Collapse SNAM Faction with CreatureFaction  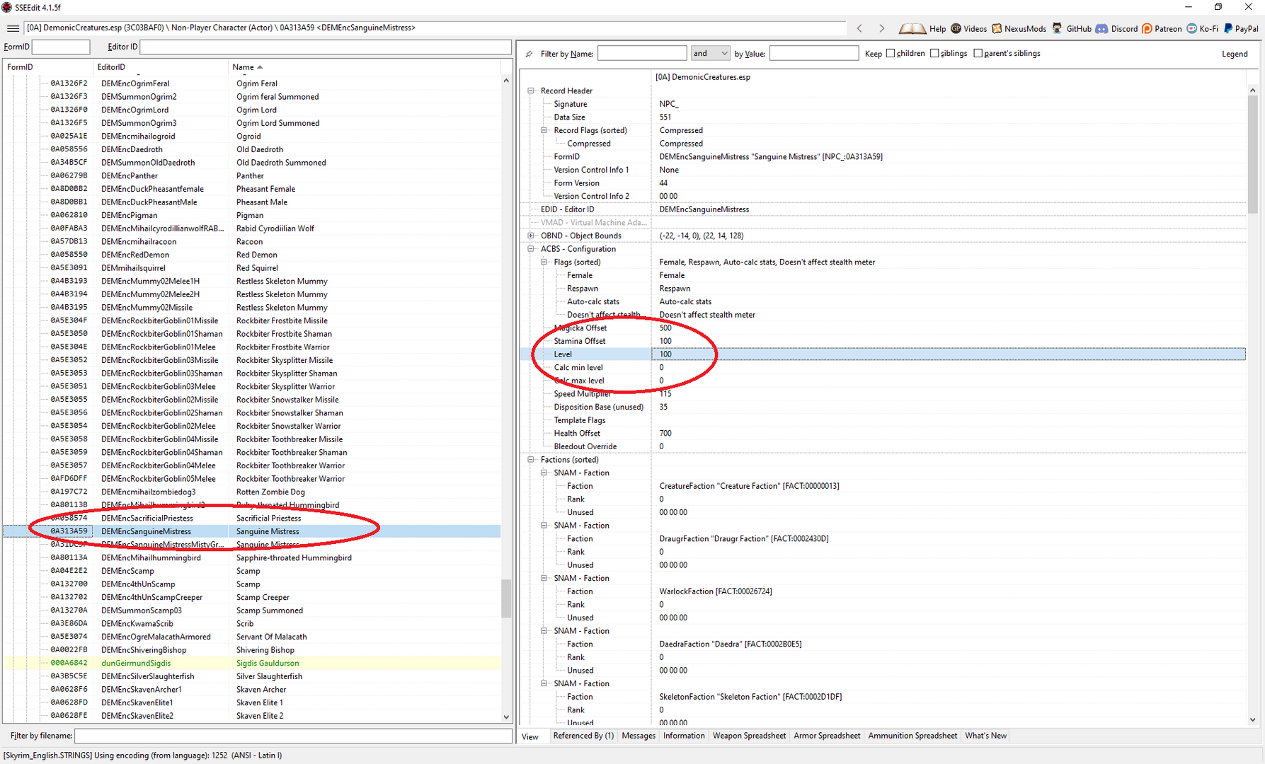coord(544,473)
